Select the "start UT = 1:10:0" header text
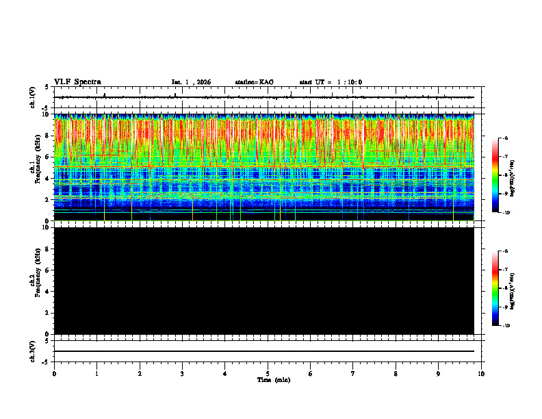 point(331,82)
